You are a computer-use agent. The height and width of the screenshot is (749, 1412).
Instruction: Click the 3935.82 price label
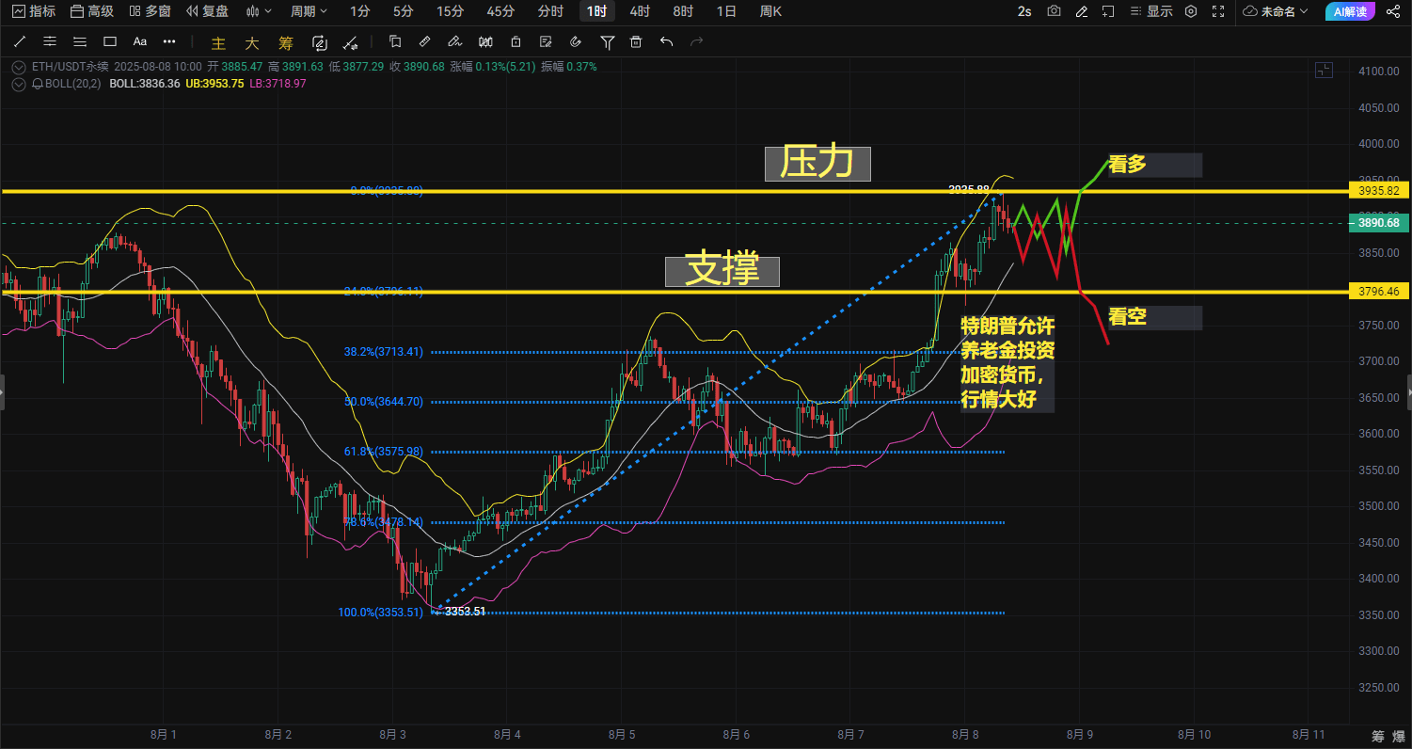coord(1379,191)
